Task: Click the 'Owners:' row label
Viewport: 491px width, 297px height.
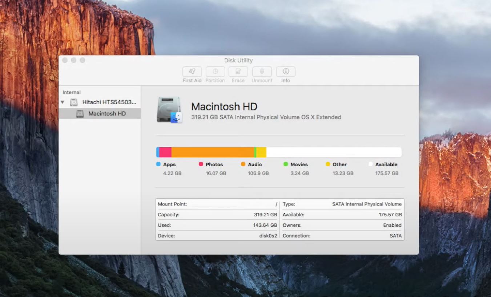Action: pos(292,225)
